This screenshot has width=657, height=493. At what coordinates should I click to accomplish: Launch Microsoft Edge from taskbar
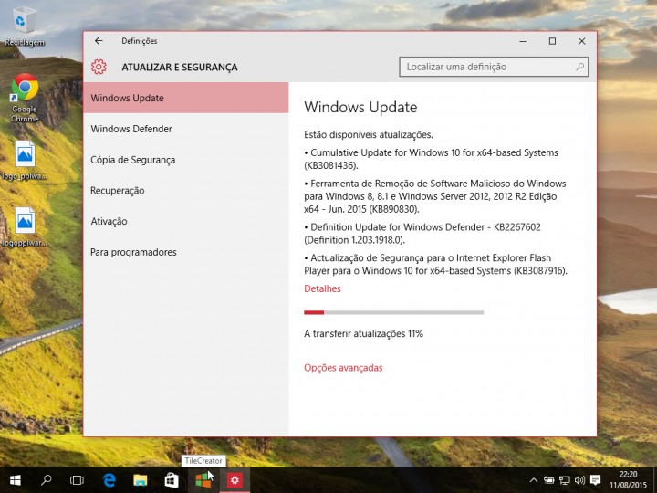(x=109, y=480)
